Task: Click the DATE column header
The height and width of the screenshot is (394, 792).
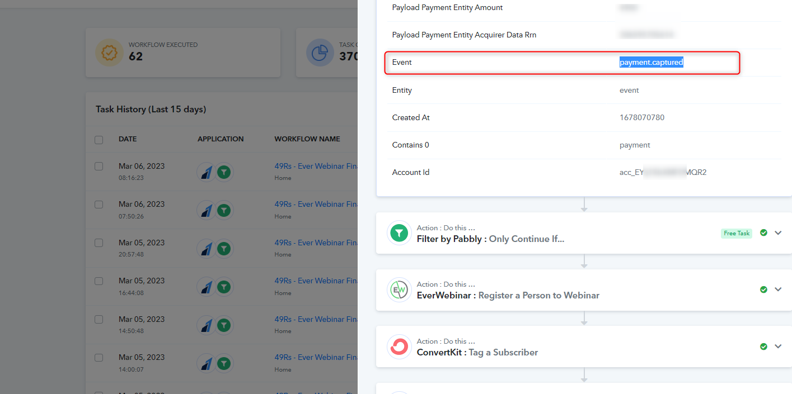Action: [x=128, y=139]
